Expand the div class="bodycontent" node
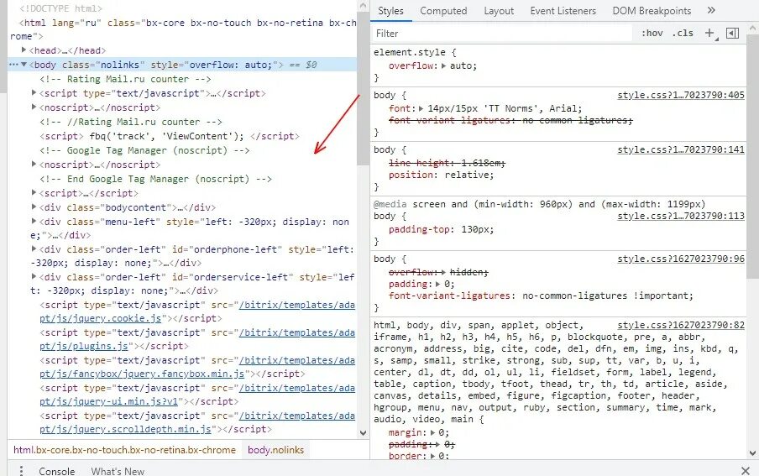Screen dimensions: 759x476 34,207
